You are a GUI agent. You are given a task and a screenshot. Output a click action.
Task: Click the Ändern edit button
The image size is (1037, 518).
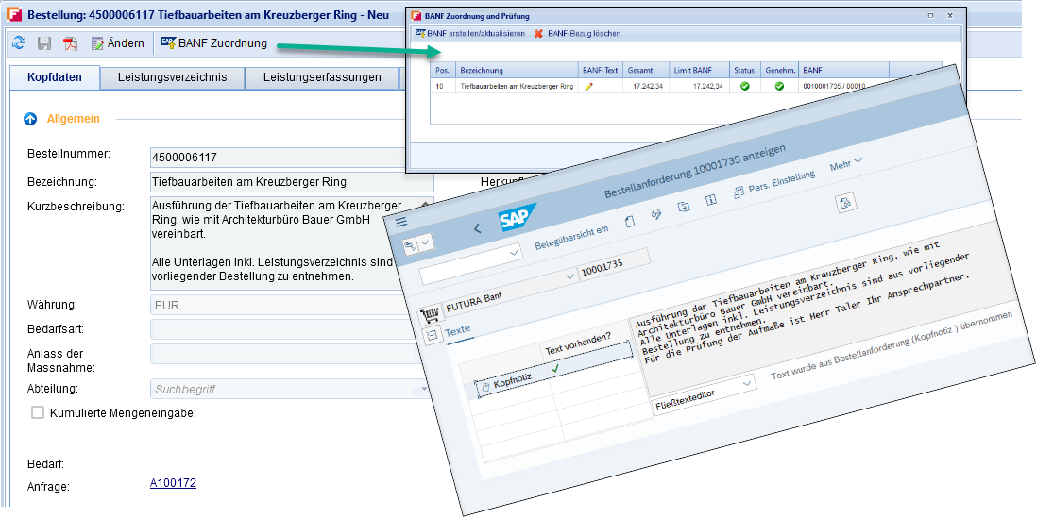coord(118,43)
